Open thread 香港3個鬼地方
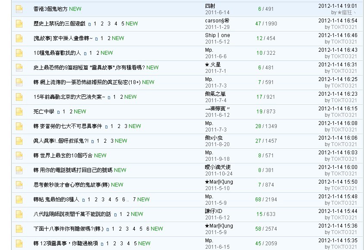This screenshot has width=364, height=250. tap(51, 9)
